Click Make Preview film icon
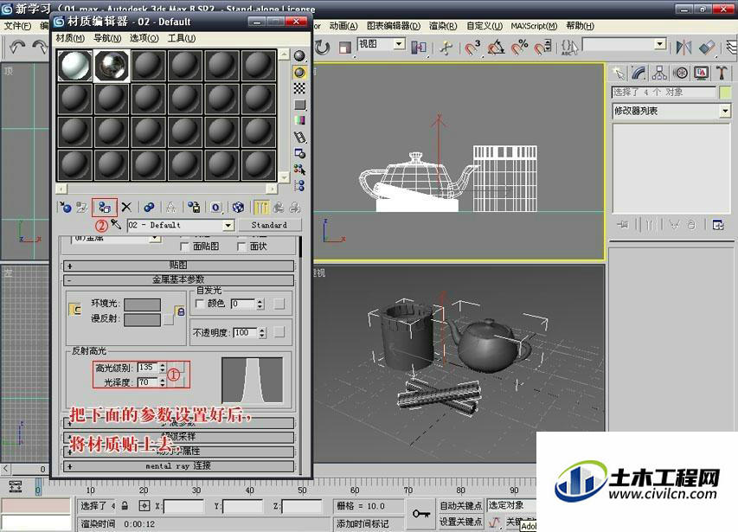738x532 pixels. coord(299,138)
